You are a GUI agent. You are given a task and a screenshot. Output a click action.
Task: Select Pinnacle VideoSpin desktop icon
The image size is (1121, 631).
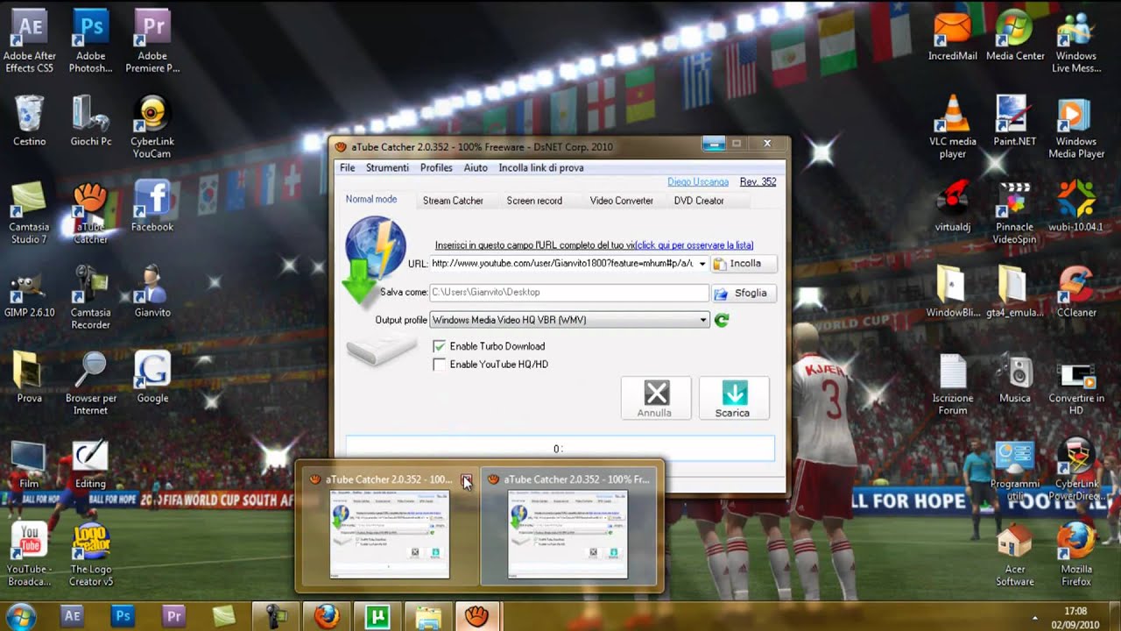point(1015,212)
